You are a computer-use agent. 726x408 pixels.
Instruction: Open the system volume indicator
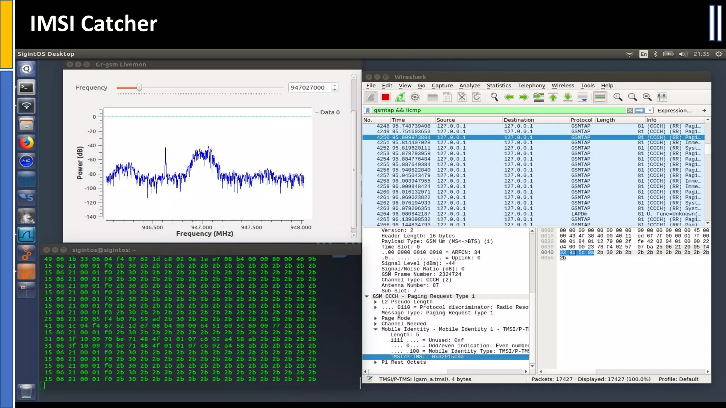tap(683, 54)
